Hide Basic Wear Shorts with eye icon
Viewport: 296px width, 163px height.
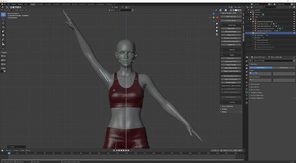[294, 24]
